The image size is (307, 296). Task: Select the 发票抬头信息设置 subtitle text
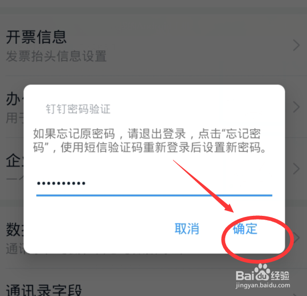[56, 56]
